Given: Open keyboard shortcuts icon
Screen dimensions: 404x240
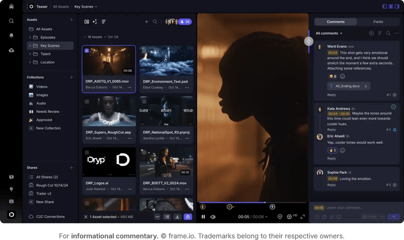Looking at the screenshot, I should [11, 201].
